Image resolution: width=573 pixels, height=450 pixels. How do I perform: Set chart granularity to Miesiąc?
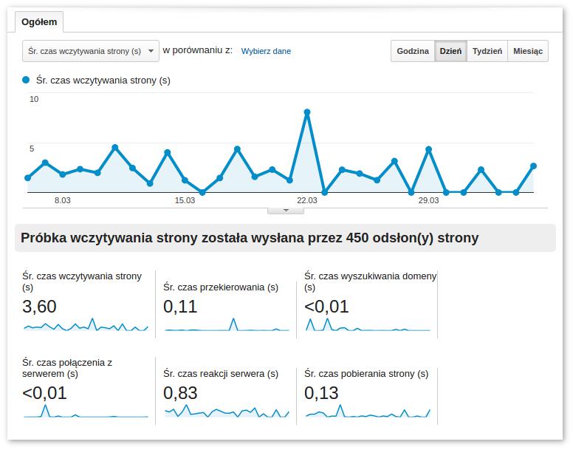527,51
